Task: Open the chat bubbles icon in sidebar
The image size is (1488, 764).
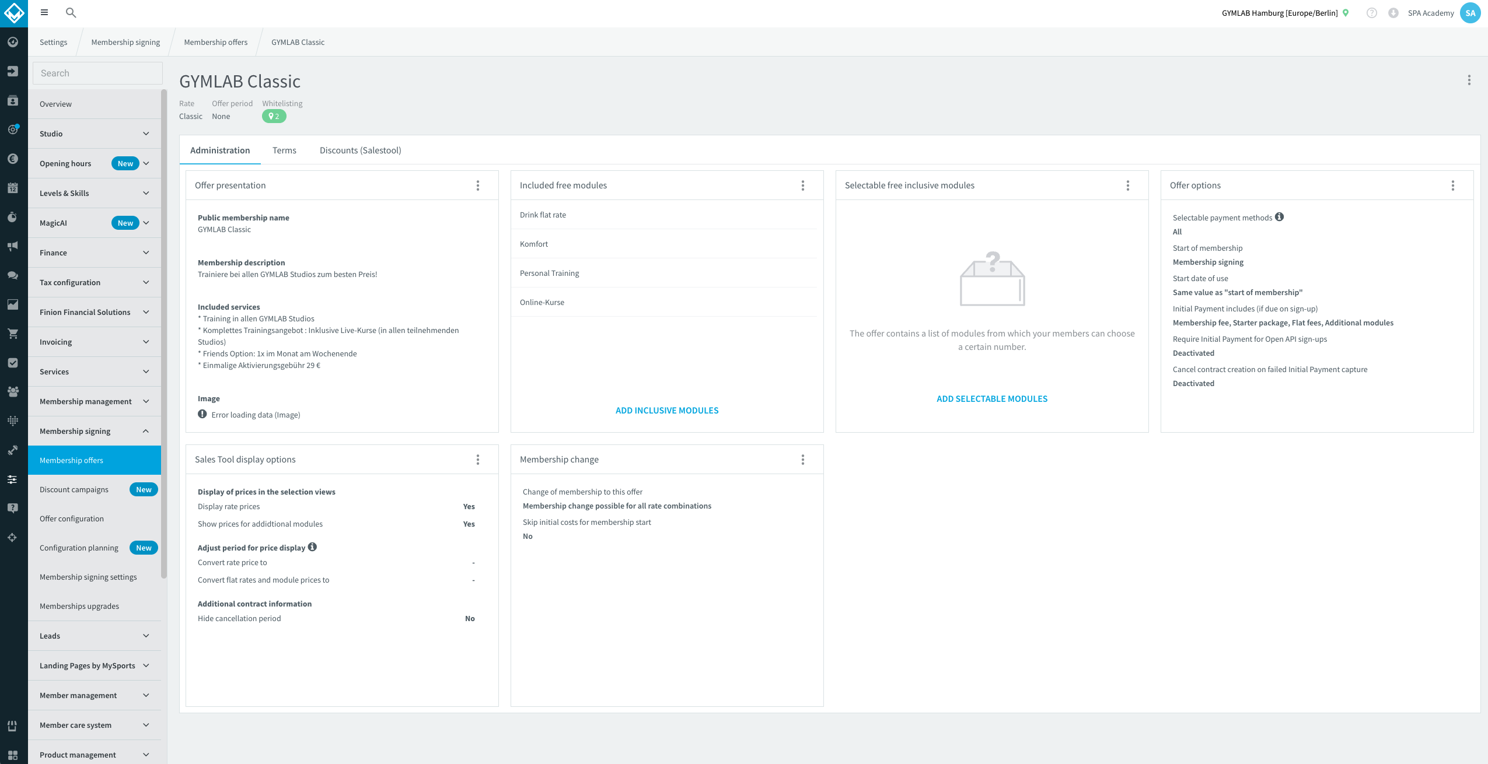Action: pyautogui.click(x=13, y=275)
